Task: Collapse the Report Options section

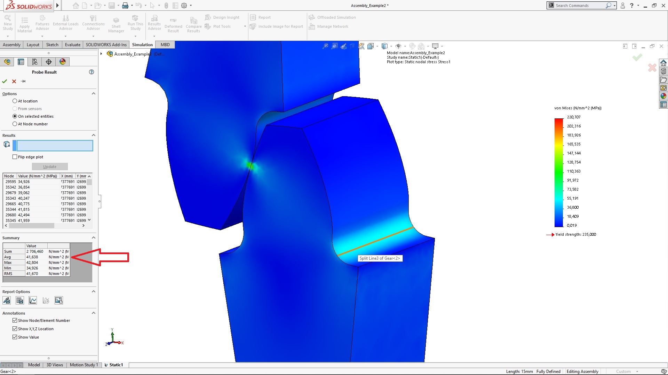Action: click(93, 291)
